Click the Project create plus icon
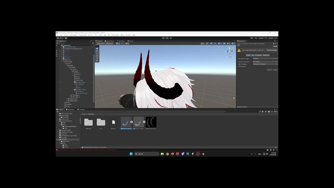 pos(58,112)
